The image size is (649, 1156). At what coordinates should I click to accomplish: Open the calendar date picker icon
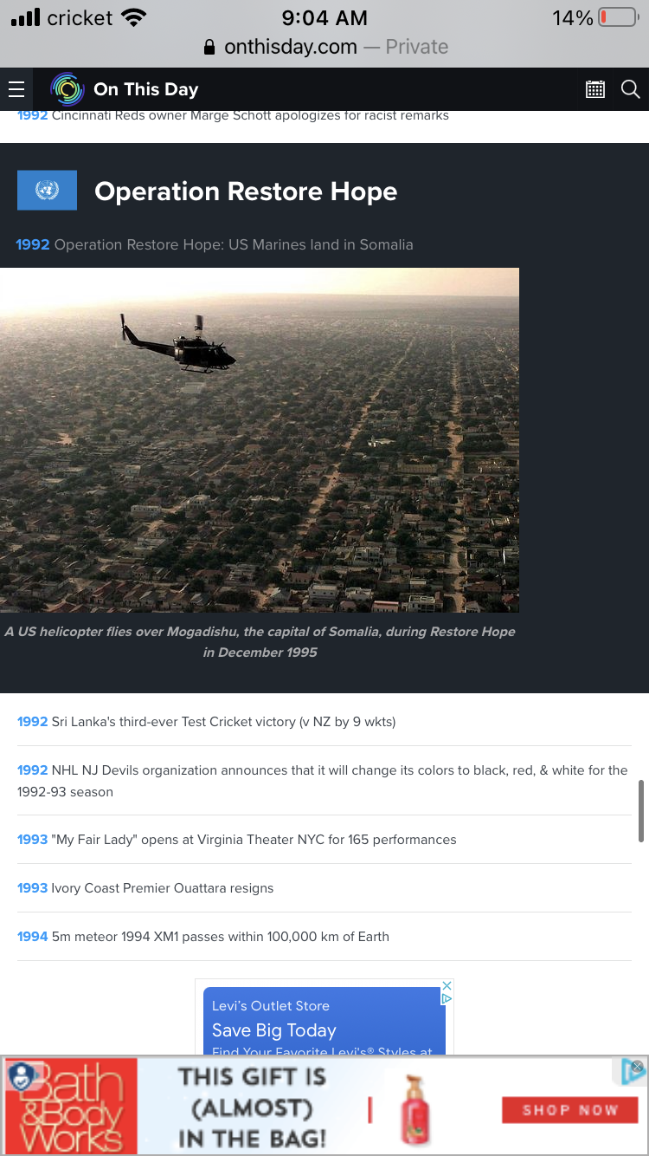tap(595, 88)
